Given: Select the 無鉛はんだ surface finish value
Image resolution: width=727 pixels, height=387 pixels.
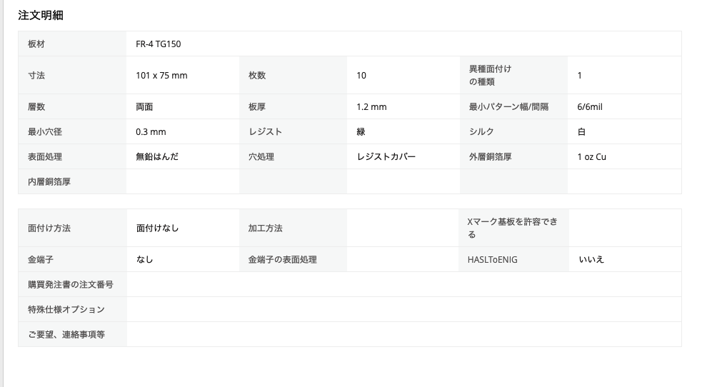Looking at the screenshot, I should [x=157, y=157].
